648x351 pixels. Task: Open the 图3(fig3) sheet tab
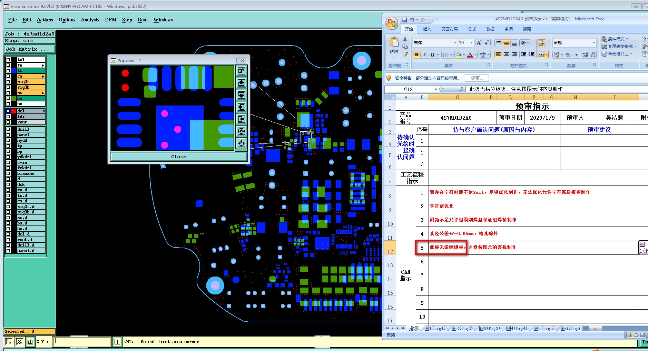click(x=490, y=328)
